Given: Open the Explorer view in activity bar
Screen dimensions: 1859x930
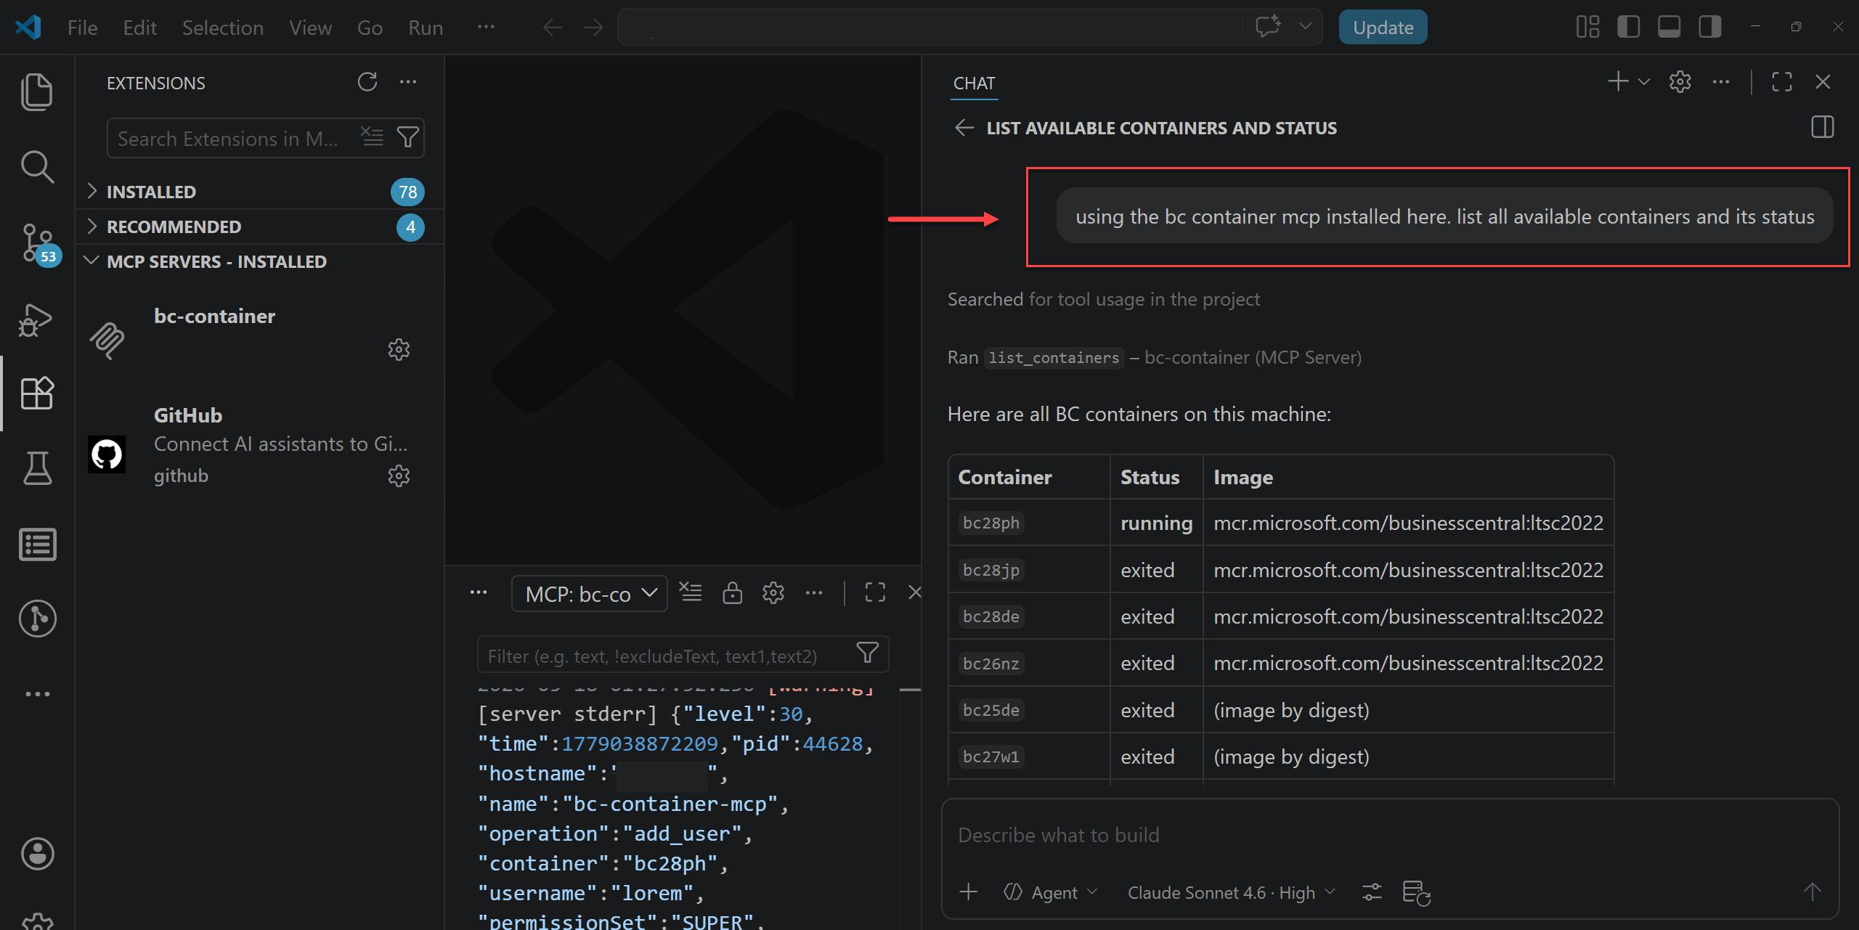Looking at the screenshot, I should [x=37, y=91].
